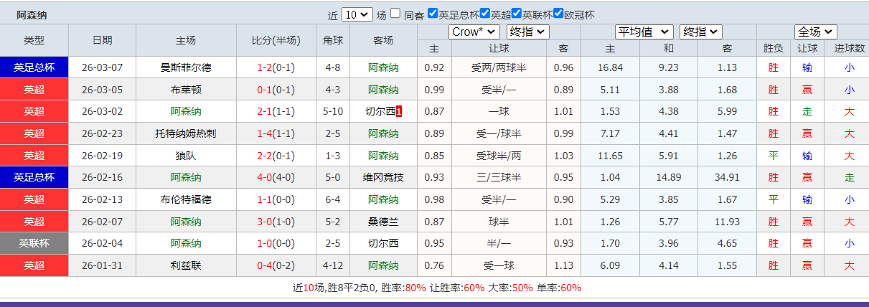The image size is (869, 307).
Task: Toggle the 同客 checkbox
Action: [395, 14]
